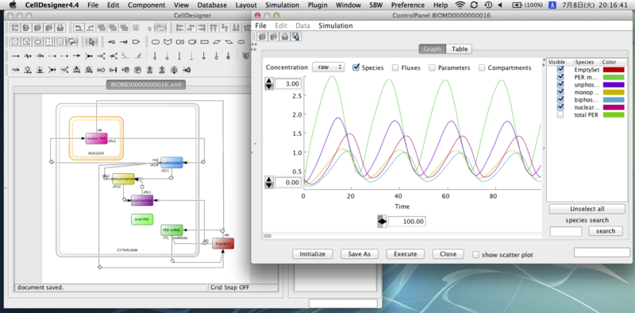Select the parallelogram RNA species tool

217,41
